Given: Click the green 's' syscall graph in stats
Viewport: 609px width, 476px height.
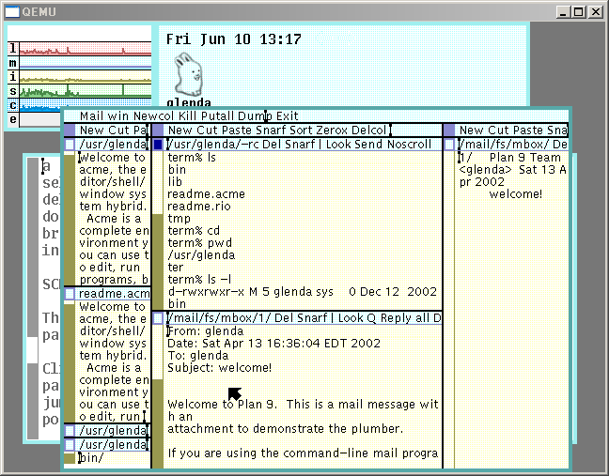Looking at the screenshot, I should tap(86, 91).
